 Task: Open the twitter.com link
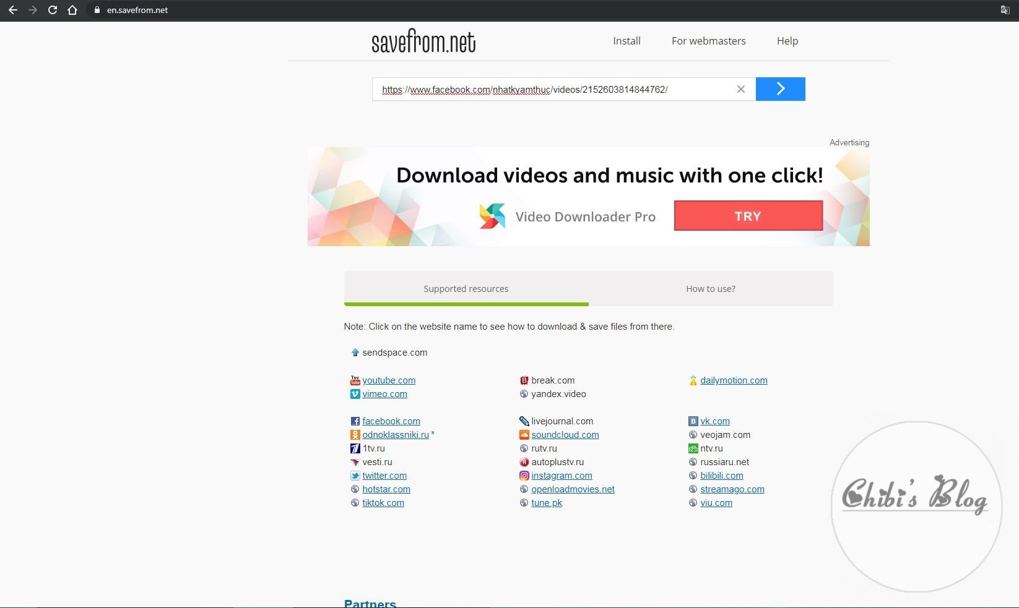tap(384, 476)
